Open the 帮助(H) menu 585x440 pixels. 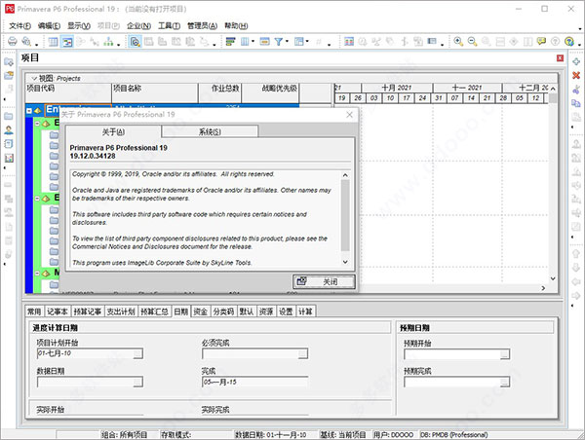[x=236, y=25]
